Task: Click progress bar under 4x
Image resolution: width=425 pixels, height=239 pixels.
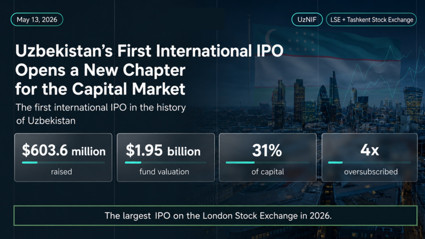Action: pyautogui.click(x=369, y=163)
